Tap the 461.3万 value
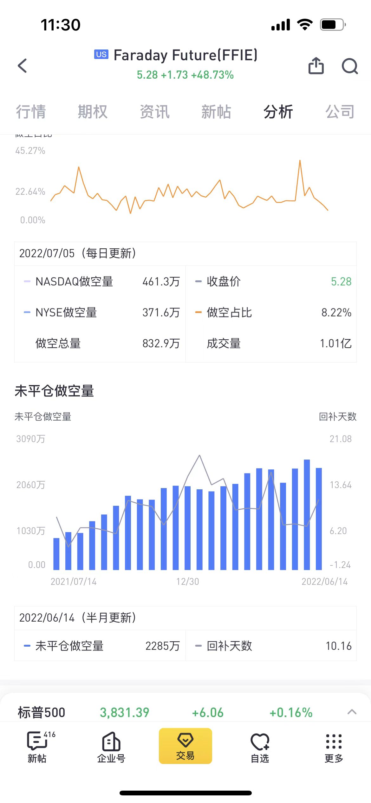Image resolution: width=371 pixels, height=803 pixels. coord(161,281)
